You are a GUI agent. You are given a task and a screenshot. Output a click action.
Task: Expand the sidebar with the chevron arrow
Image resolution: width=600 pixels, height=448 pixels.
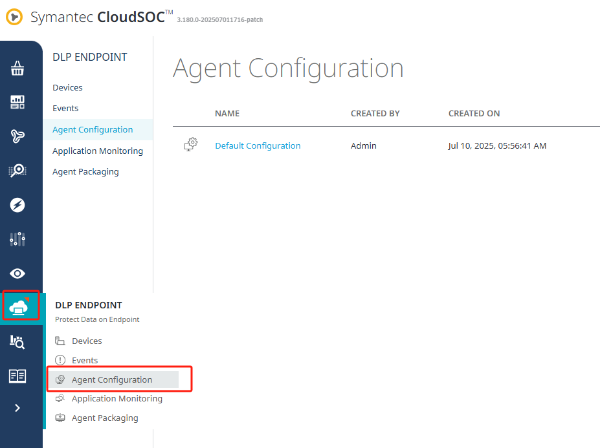click(17, 408)
